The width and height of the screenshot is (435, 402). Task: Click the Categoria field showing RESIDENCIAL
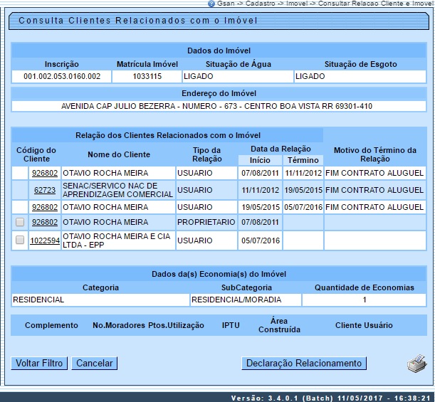(x=100, y=300)
